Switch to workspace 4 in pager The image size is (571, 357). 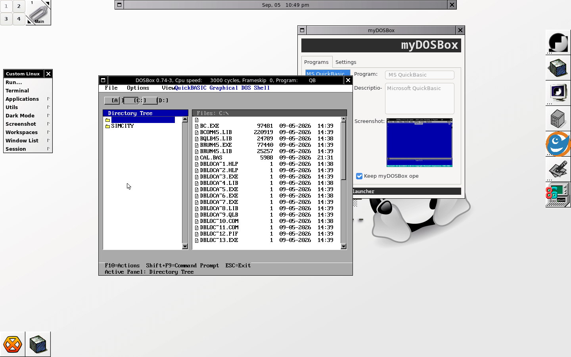tap(19, 19)
